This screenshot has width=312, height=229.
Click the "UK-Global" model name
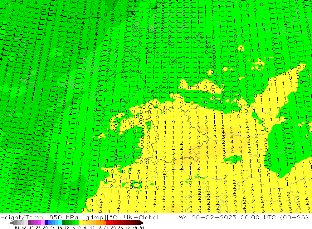tap(141, 217)
